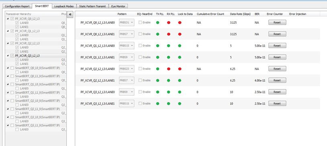The width and height of the screenshot is (327, 146).
Task: Open PRBS23 pattern dropdown for Q2 LANE0
Action: 127,69
